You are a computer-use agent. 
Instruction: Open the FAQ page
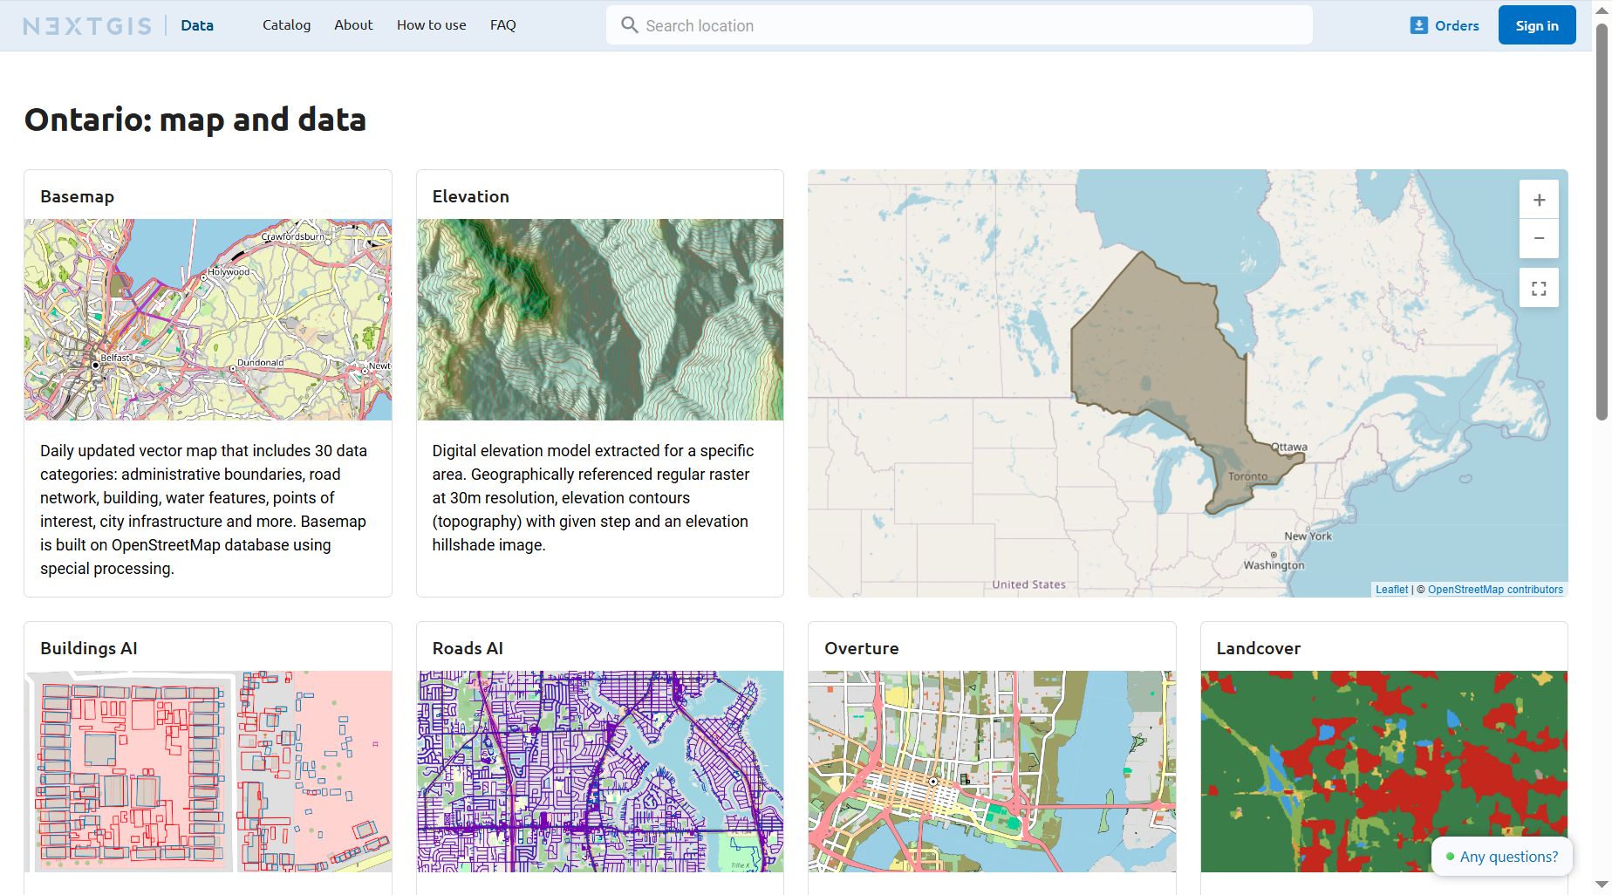pos(502,25)
